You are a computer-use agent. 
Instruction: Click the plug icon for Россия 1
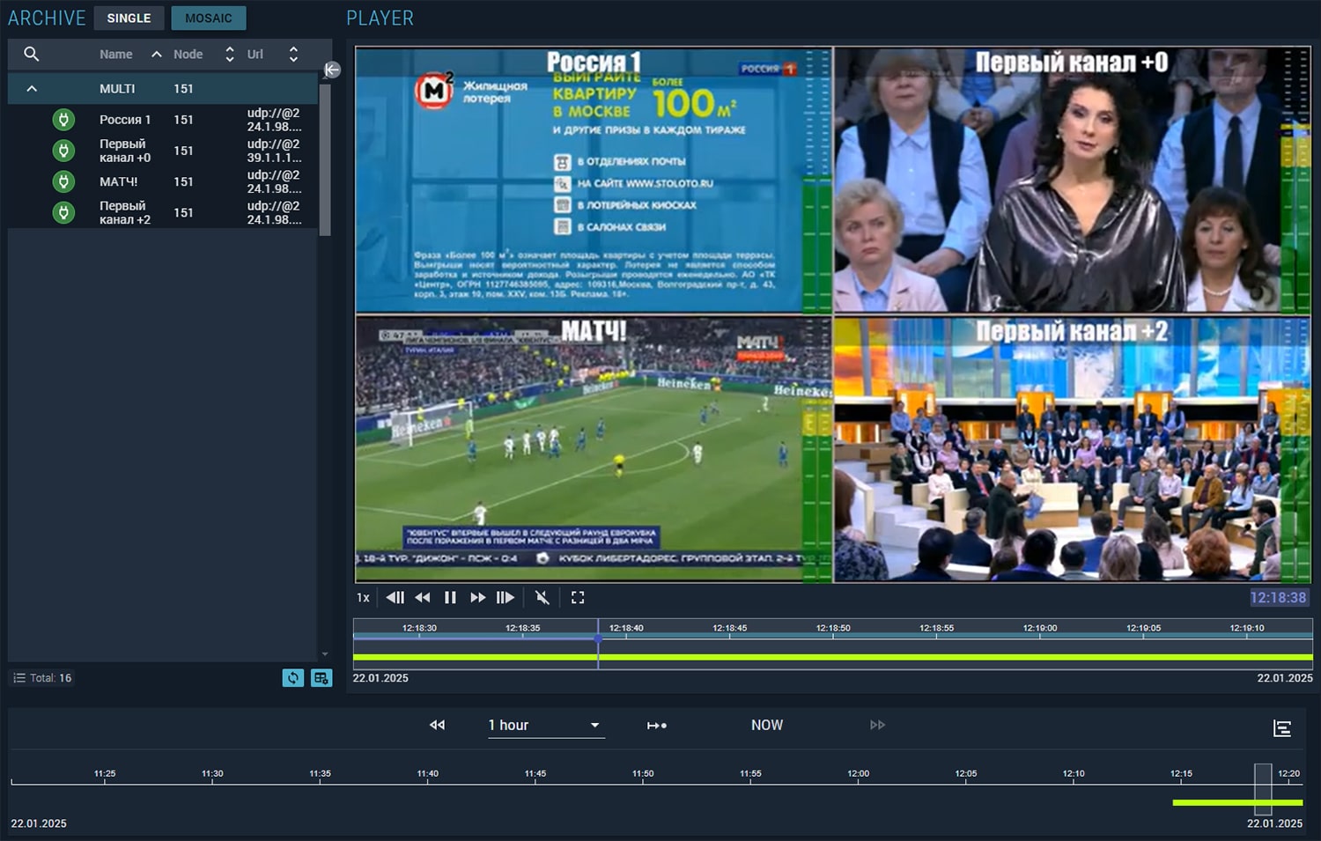coord(63,120)
